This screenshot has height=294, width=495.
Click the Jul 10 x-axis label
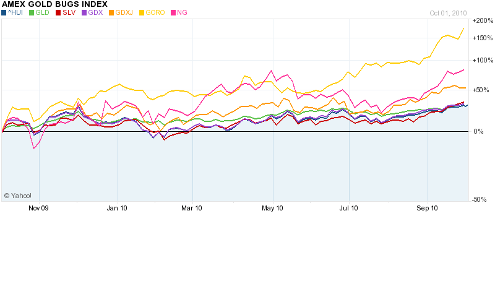[348, 208]
